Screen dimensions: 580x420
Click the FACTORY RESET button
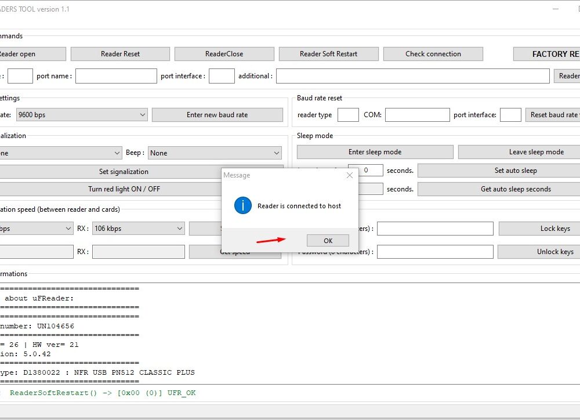click(547, 54)
